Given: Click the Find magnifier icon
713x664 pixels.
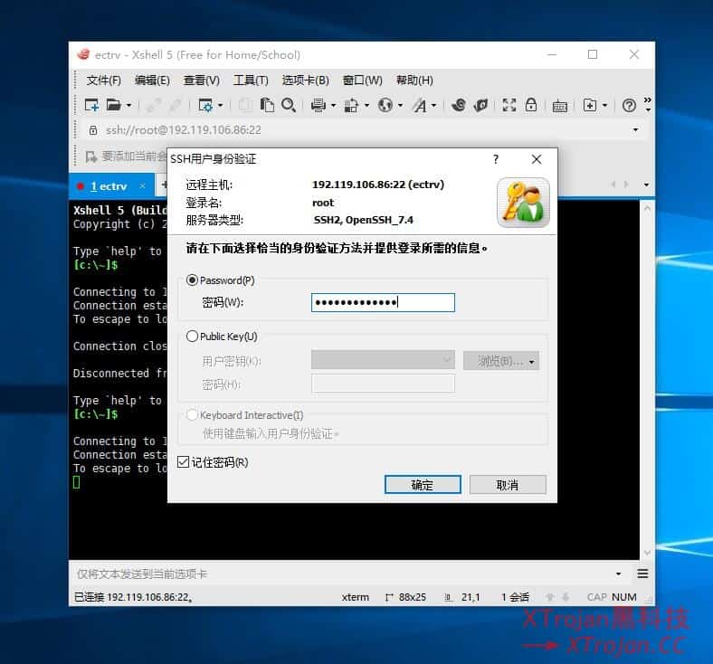Looking at the screenshot, I should tap(289, 106).
